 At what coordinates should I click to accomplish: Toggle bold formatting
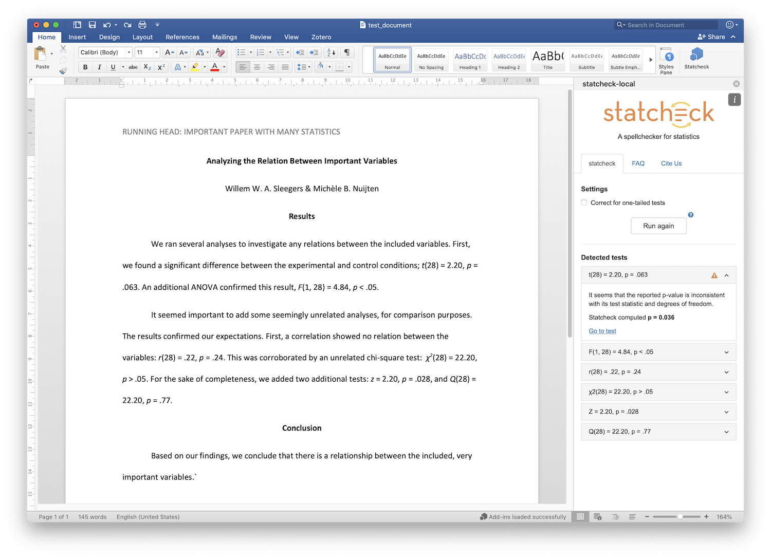(85, 67)
